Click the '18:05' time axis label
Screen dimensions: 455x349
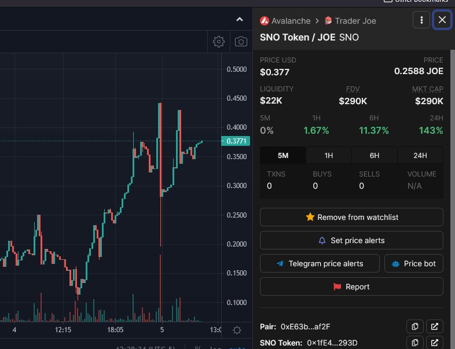(115, 330)
